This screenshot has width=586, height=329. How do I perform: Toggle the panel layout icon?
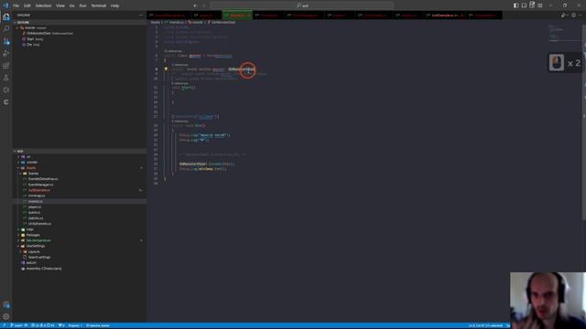pyautogui.click(x=524, y=5)
